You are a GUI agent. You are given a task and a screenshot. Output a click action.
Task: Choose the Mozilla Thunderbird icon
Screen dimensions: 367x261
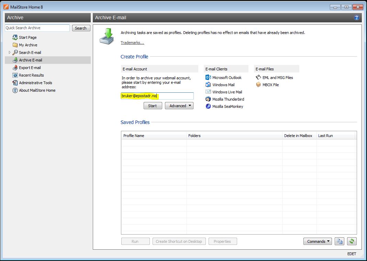point(208,99)
